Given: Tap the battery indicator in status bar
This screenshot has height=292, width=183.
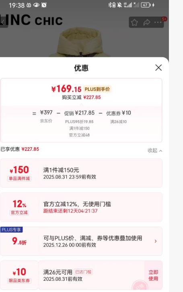Looking at the screenshot, I should 146,5.
